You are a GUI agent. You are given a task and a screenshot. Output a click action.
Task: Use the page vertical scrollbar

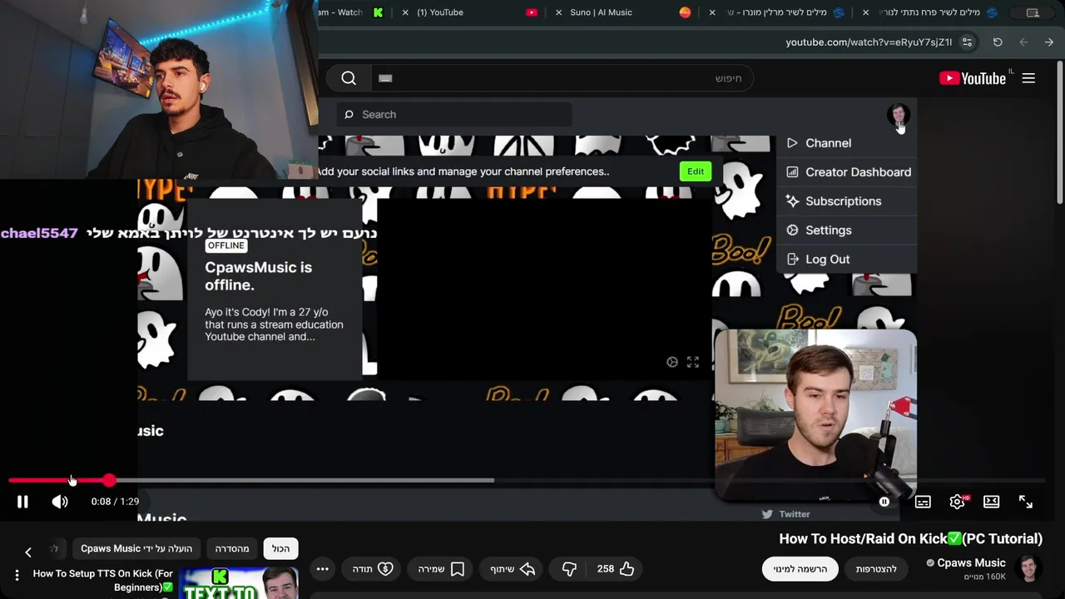pos(1060,133)
